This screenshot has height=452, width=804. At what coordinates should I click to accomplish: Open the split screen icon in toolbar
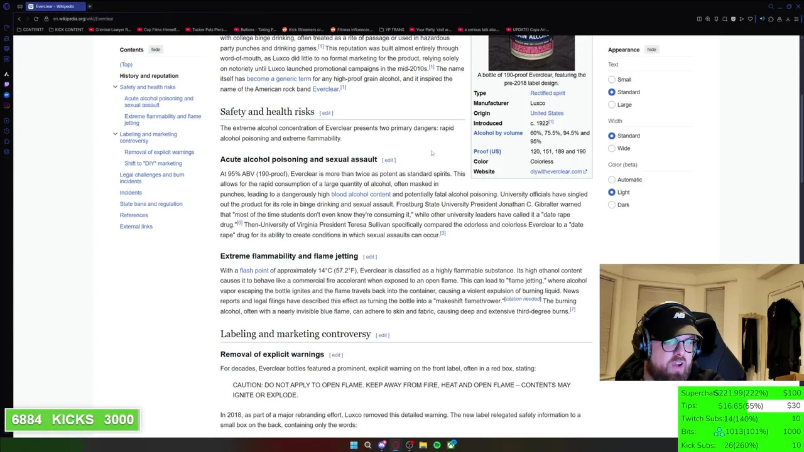click(x=699, y=19)
